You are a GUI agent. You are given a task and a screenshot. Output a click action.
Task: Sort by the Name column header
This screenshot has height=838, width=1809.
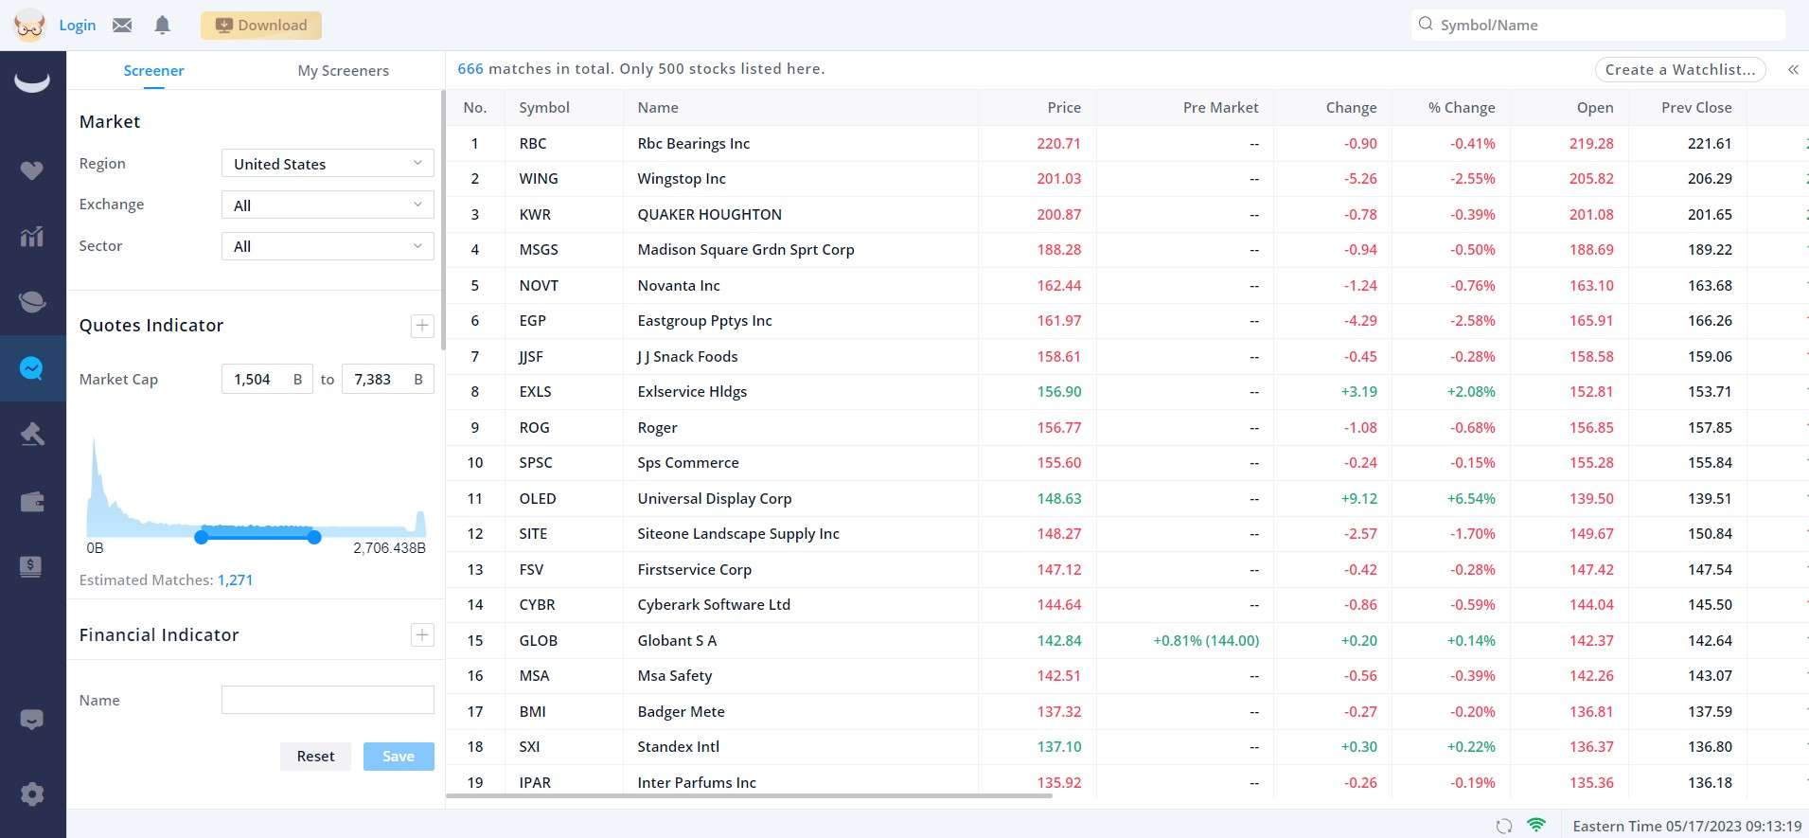[658, 108]
